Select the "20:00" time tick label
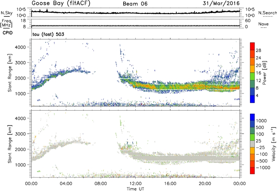This screenshot has height=191, width=277. coord(205,184)
